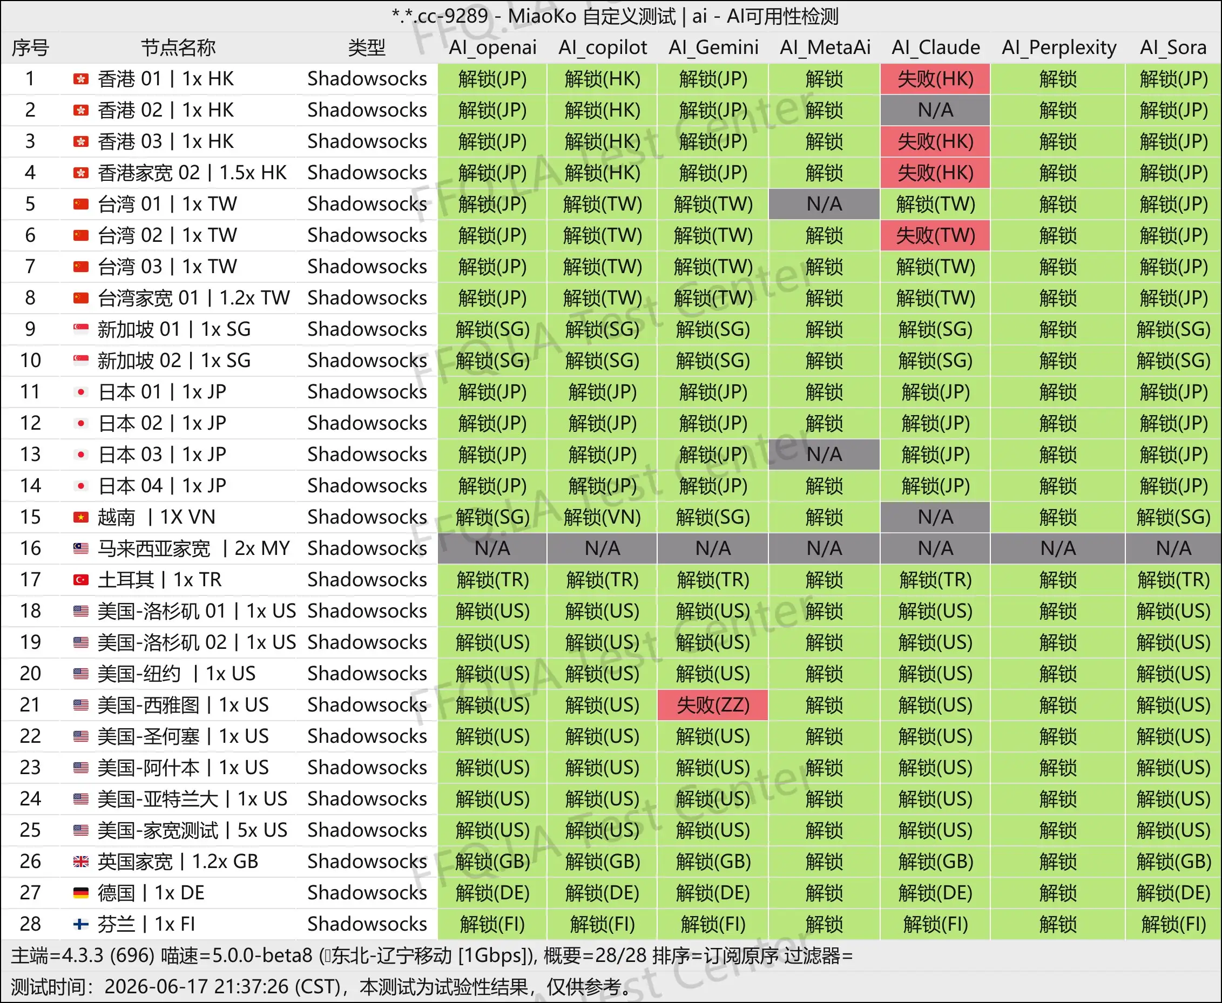Select the Malaysia flag beside 马来西亚家宽
The image size is (1222, 1003).
[81, 548]
